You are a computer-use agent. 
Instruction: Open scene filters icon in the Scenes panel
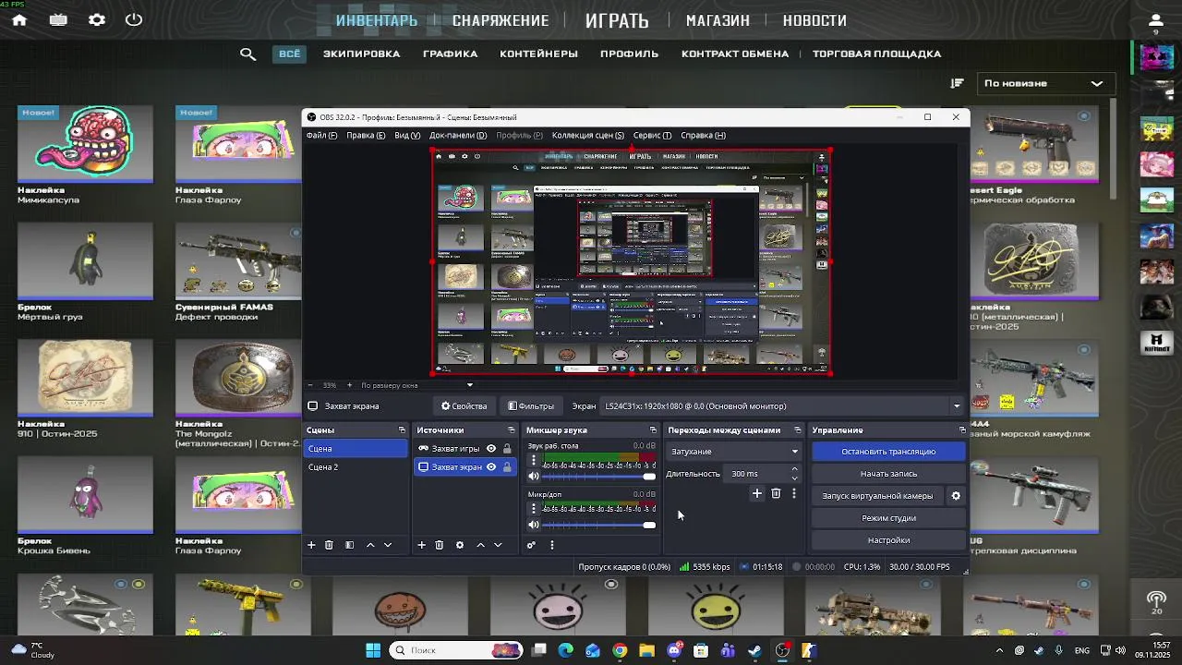tap(349, 545)
